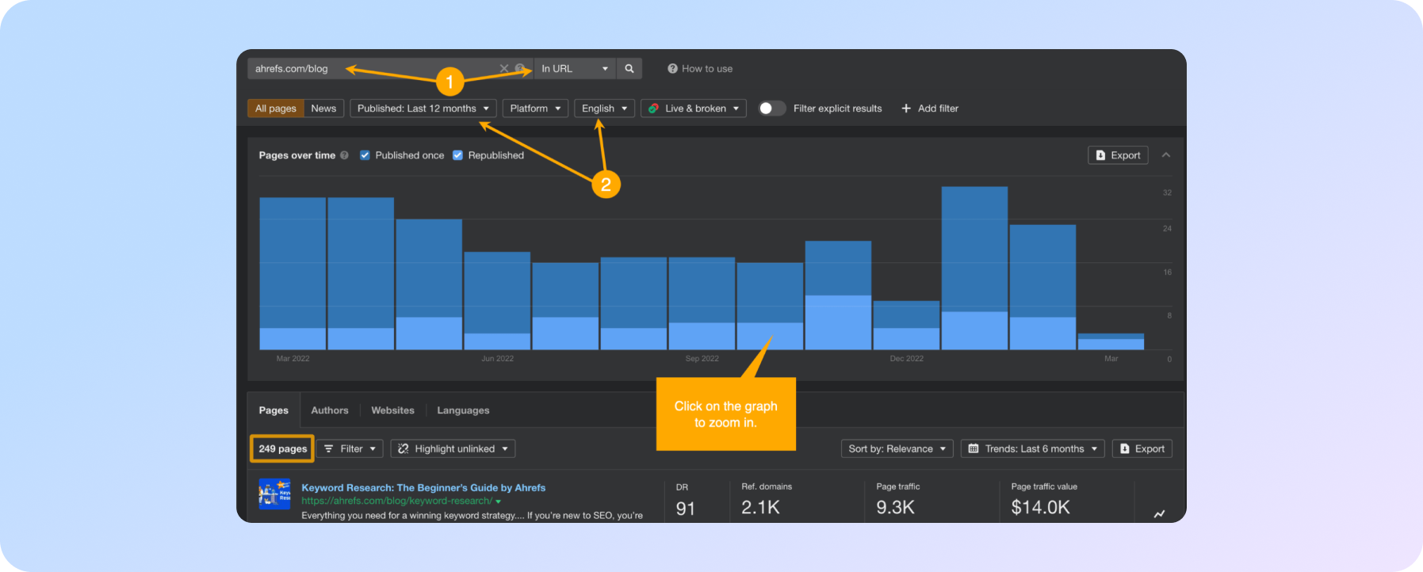1423x572 pixels.
Task: Uncheck the Published once checkbox
Action: point(365,155)
